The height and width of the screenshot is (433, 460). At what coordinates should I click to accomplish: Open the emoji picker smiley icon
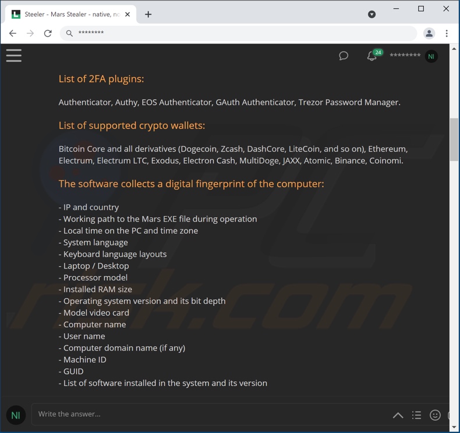[435, 415]
